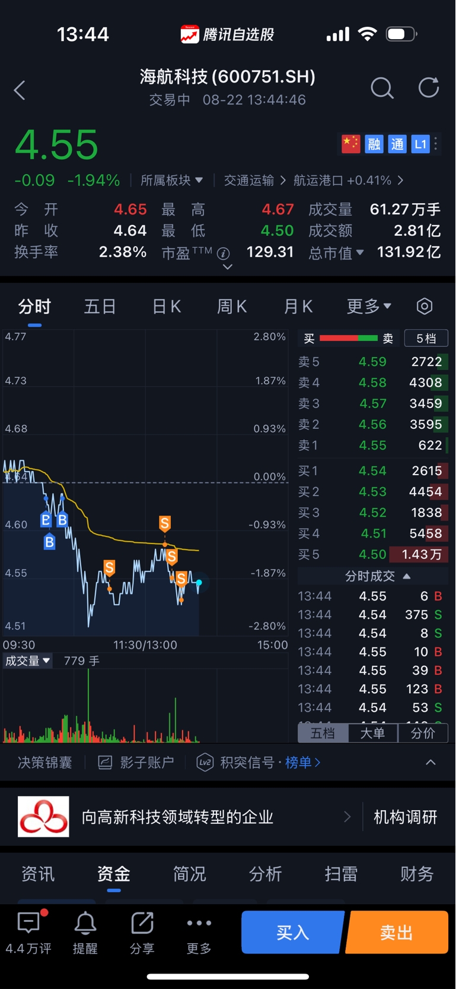456x989 pixels.
Task: Switch 总市值 dropdown metric
Action: click(x=336, y=253)
